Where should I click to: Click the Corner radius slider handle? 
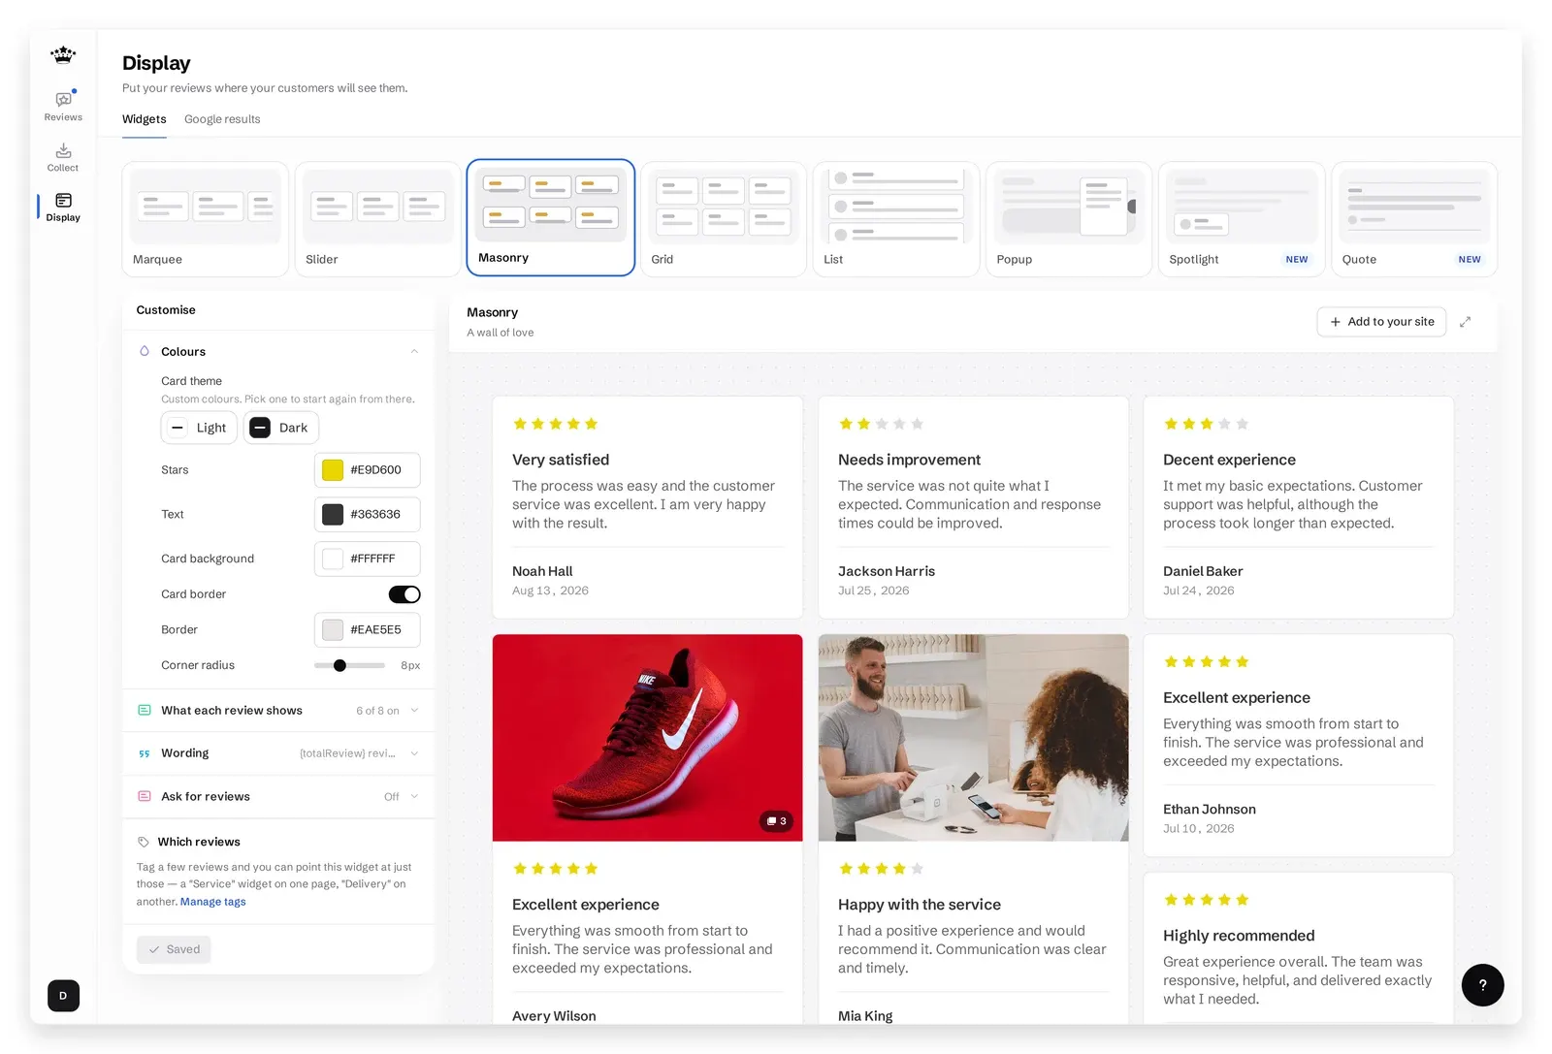coord(339,665)
